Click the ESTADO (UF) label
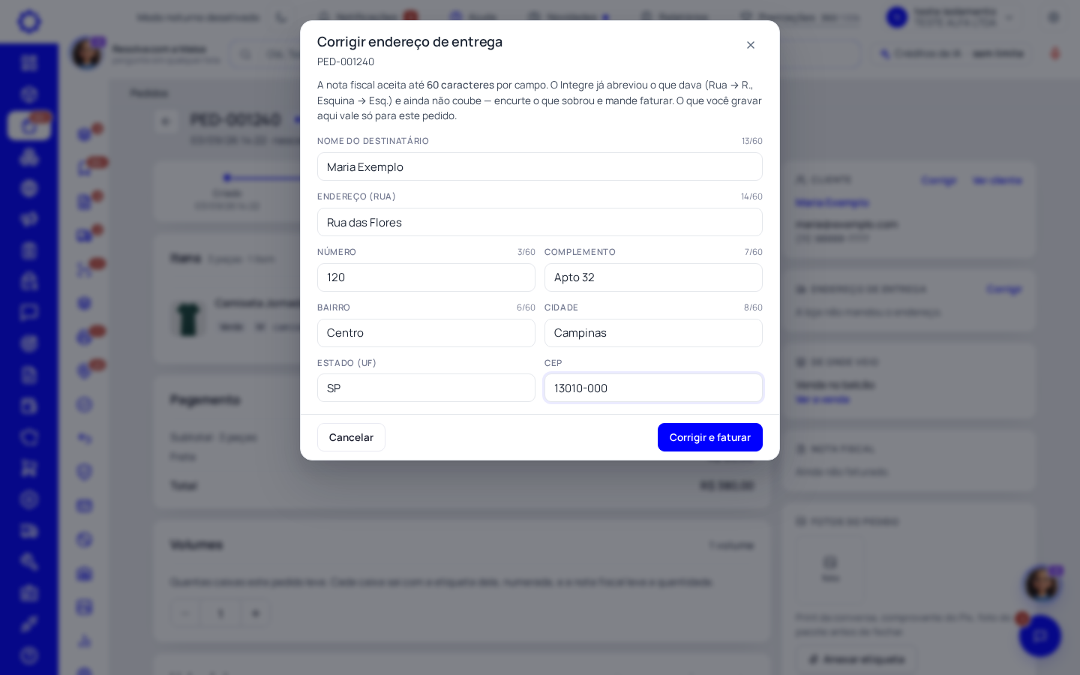 point(346,363)
